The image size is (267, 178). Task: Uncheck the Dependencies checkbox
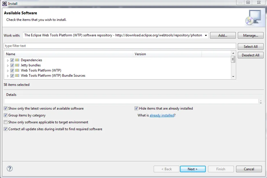point(12,60)
